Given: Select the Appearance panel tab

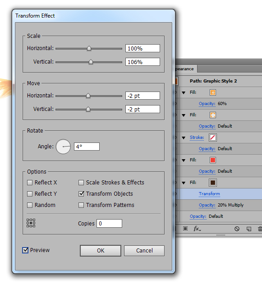Looking at the screenshot, I should pyautogui.click(x=185, y=69).
